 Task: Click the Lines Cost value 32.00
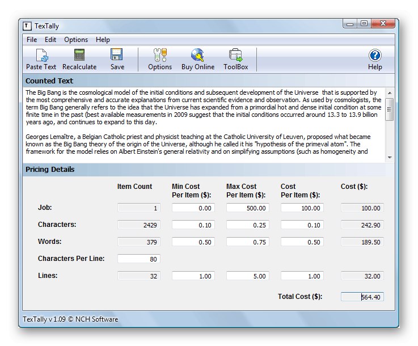[362, 276]
